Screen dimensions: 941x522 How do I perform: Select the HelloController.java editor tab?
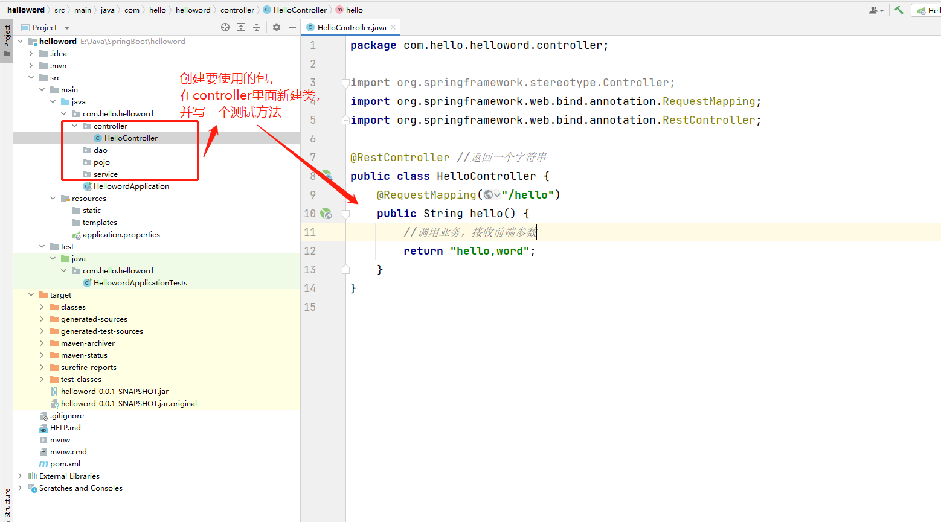pos(352,27)
